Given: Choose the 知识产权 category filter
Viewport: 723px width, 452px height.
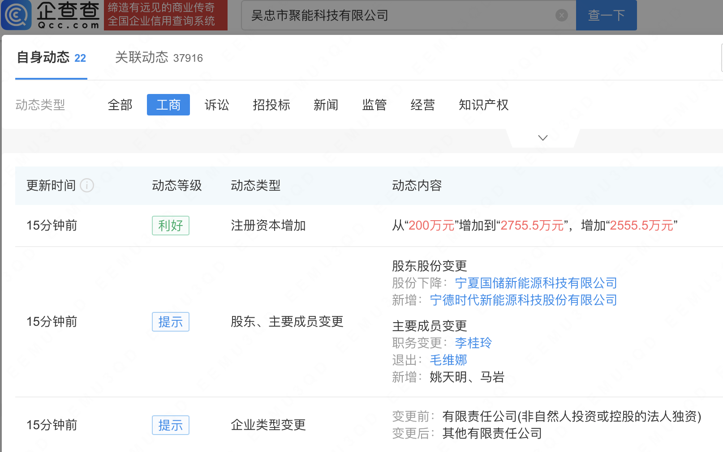Looking at the screenshot, I should coord(483,105).
